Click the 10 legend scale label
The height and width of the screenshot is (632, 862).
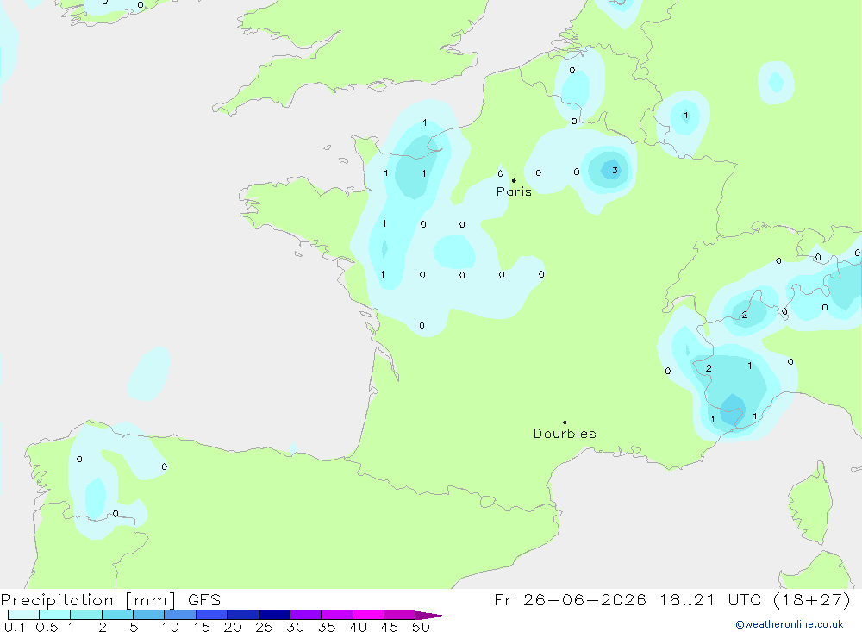click(171, 627)
